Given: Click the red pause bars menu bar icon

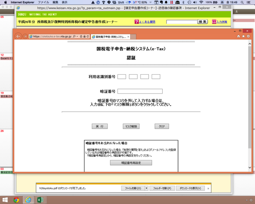Looking at the screenshot, I should (x=172, y=2).
